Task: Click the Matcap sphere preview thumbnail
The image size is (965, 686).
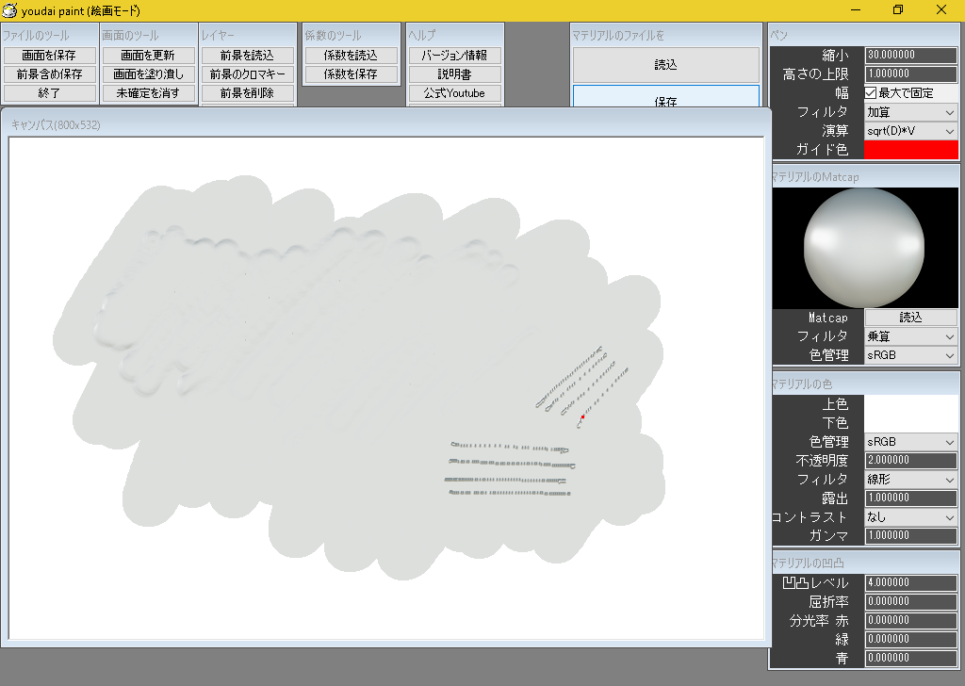Action: click(865, 247)
